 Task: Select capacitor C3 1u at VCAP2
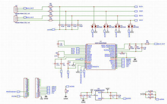[x=122, y=53]
